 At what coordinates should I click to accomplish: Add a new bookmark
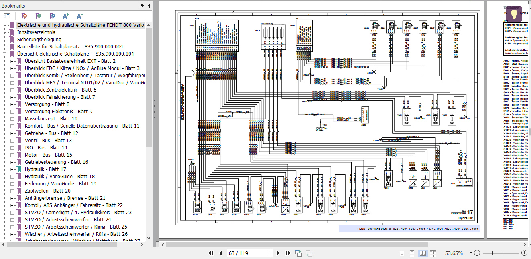(38, 16)
